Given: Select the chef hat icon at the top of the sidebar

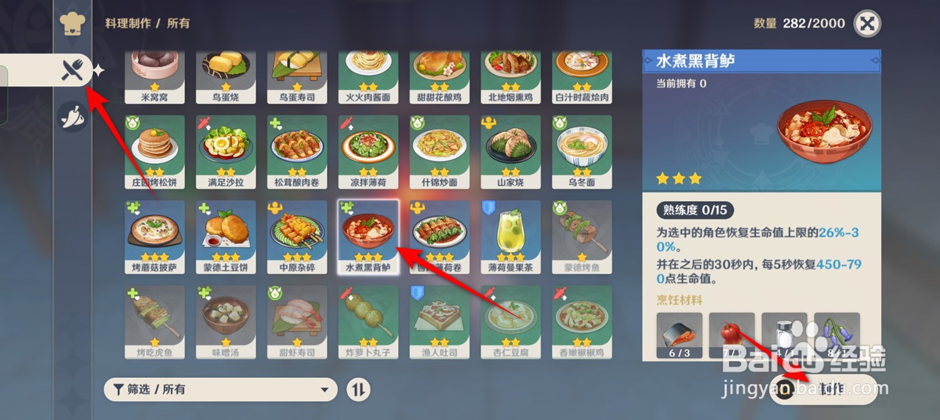Looking at the screenshot, I should 72,22.
